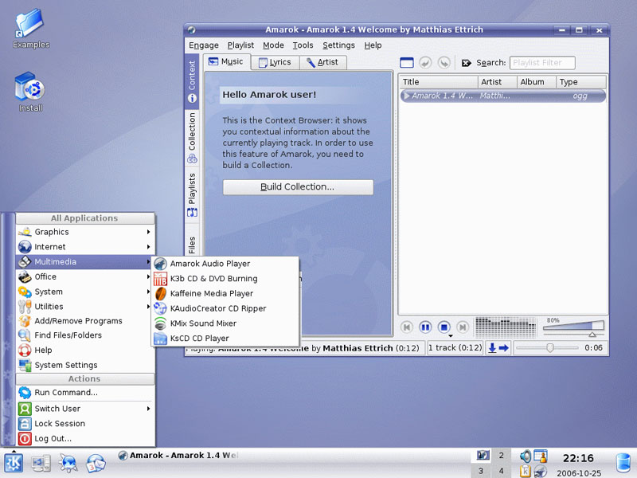
Task: Launch Add/Remove Programs
Action: (85, 321)
